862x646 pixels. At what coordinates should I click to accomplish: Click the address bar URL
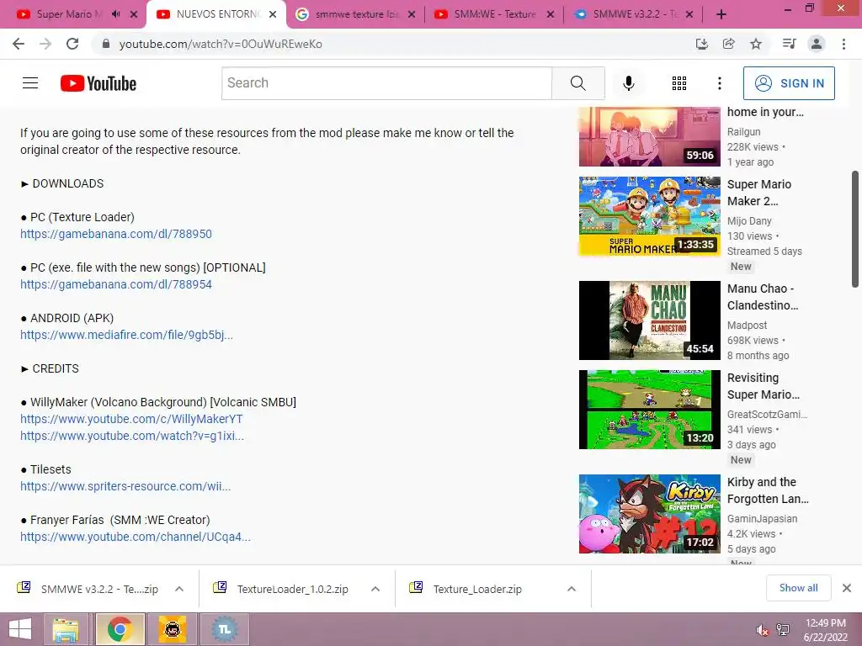(x=221, y=44)
